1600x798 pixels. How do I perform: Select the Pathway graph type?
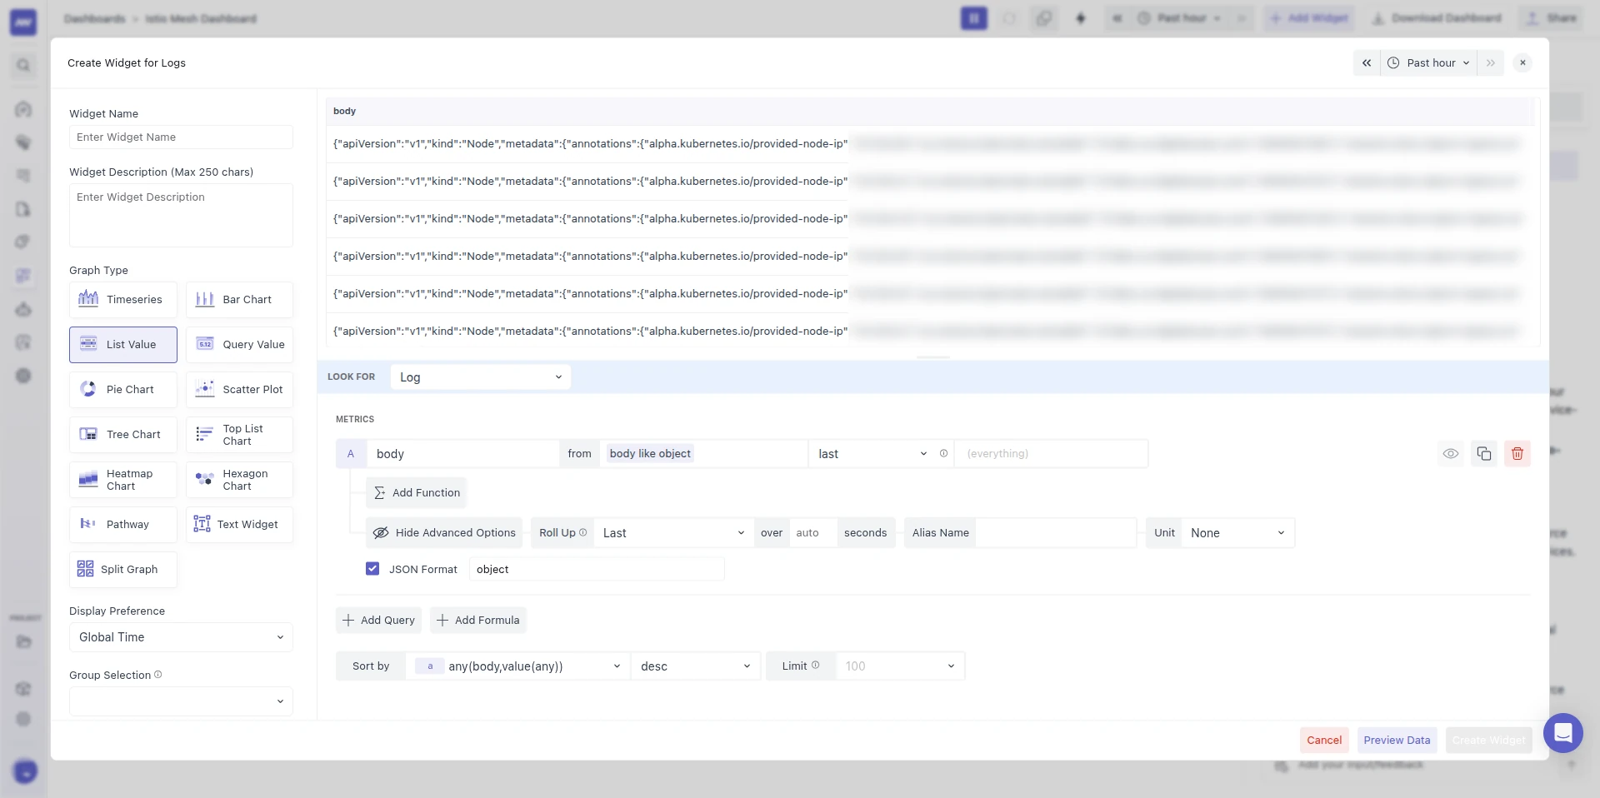pyautogui.click(x=123, y=525)
